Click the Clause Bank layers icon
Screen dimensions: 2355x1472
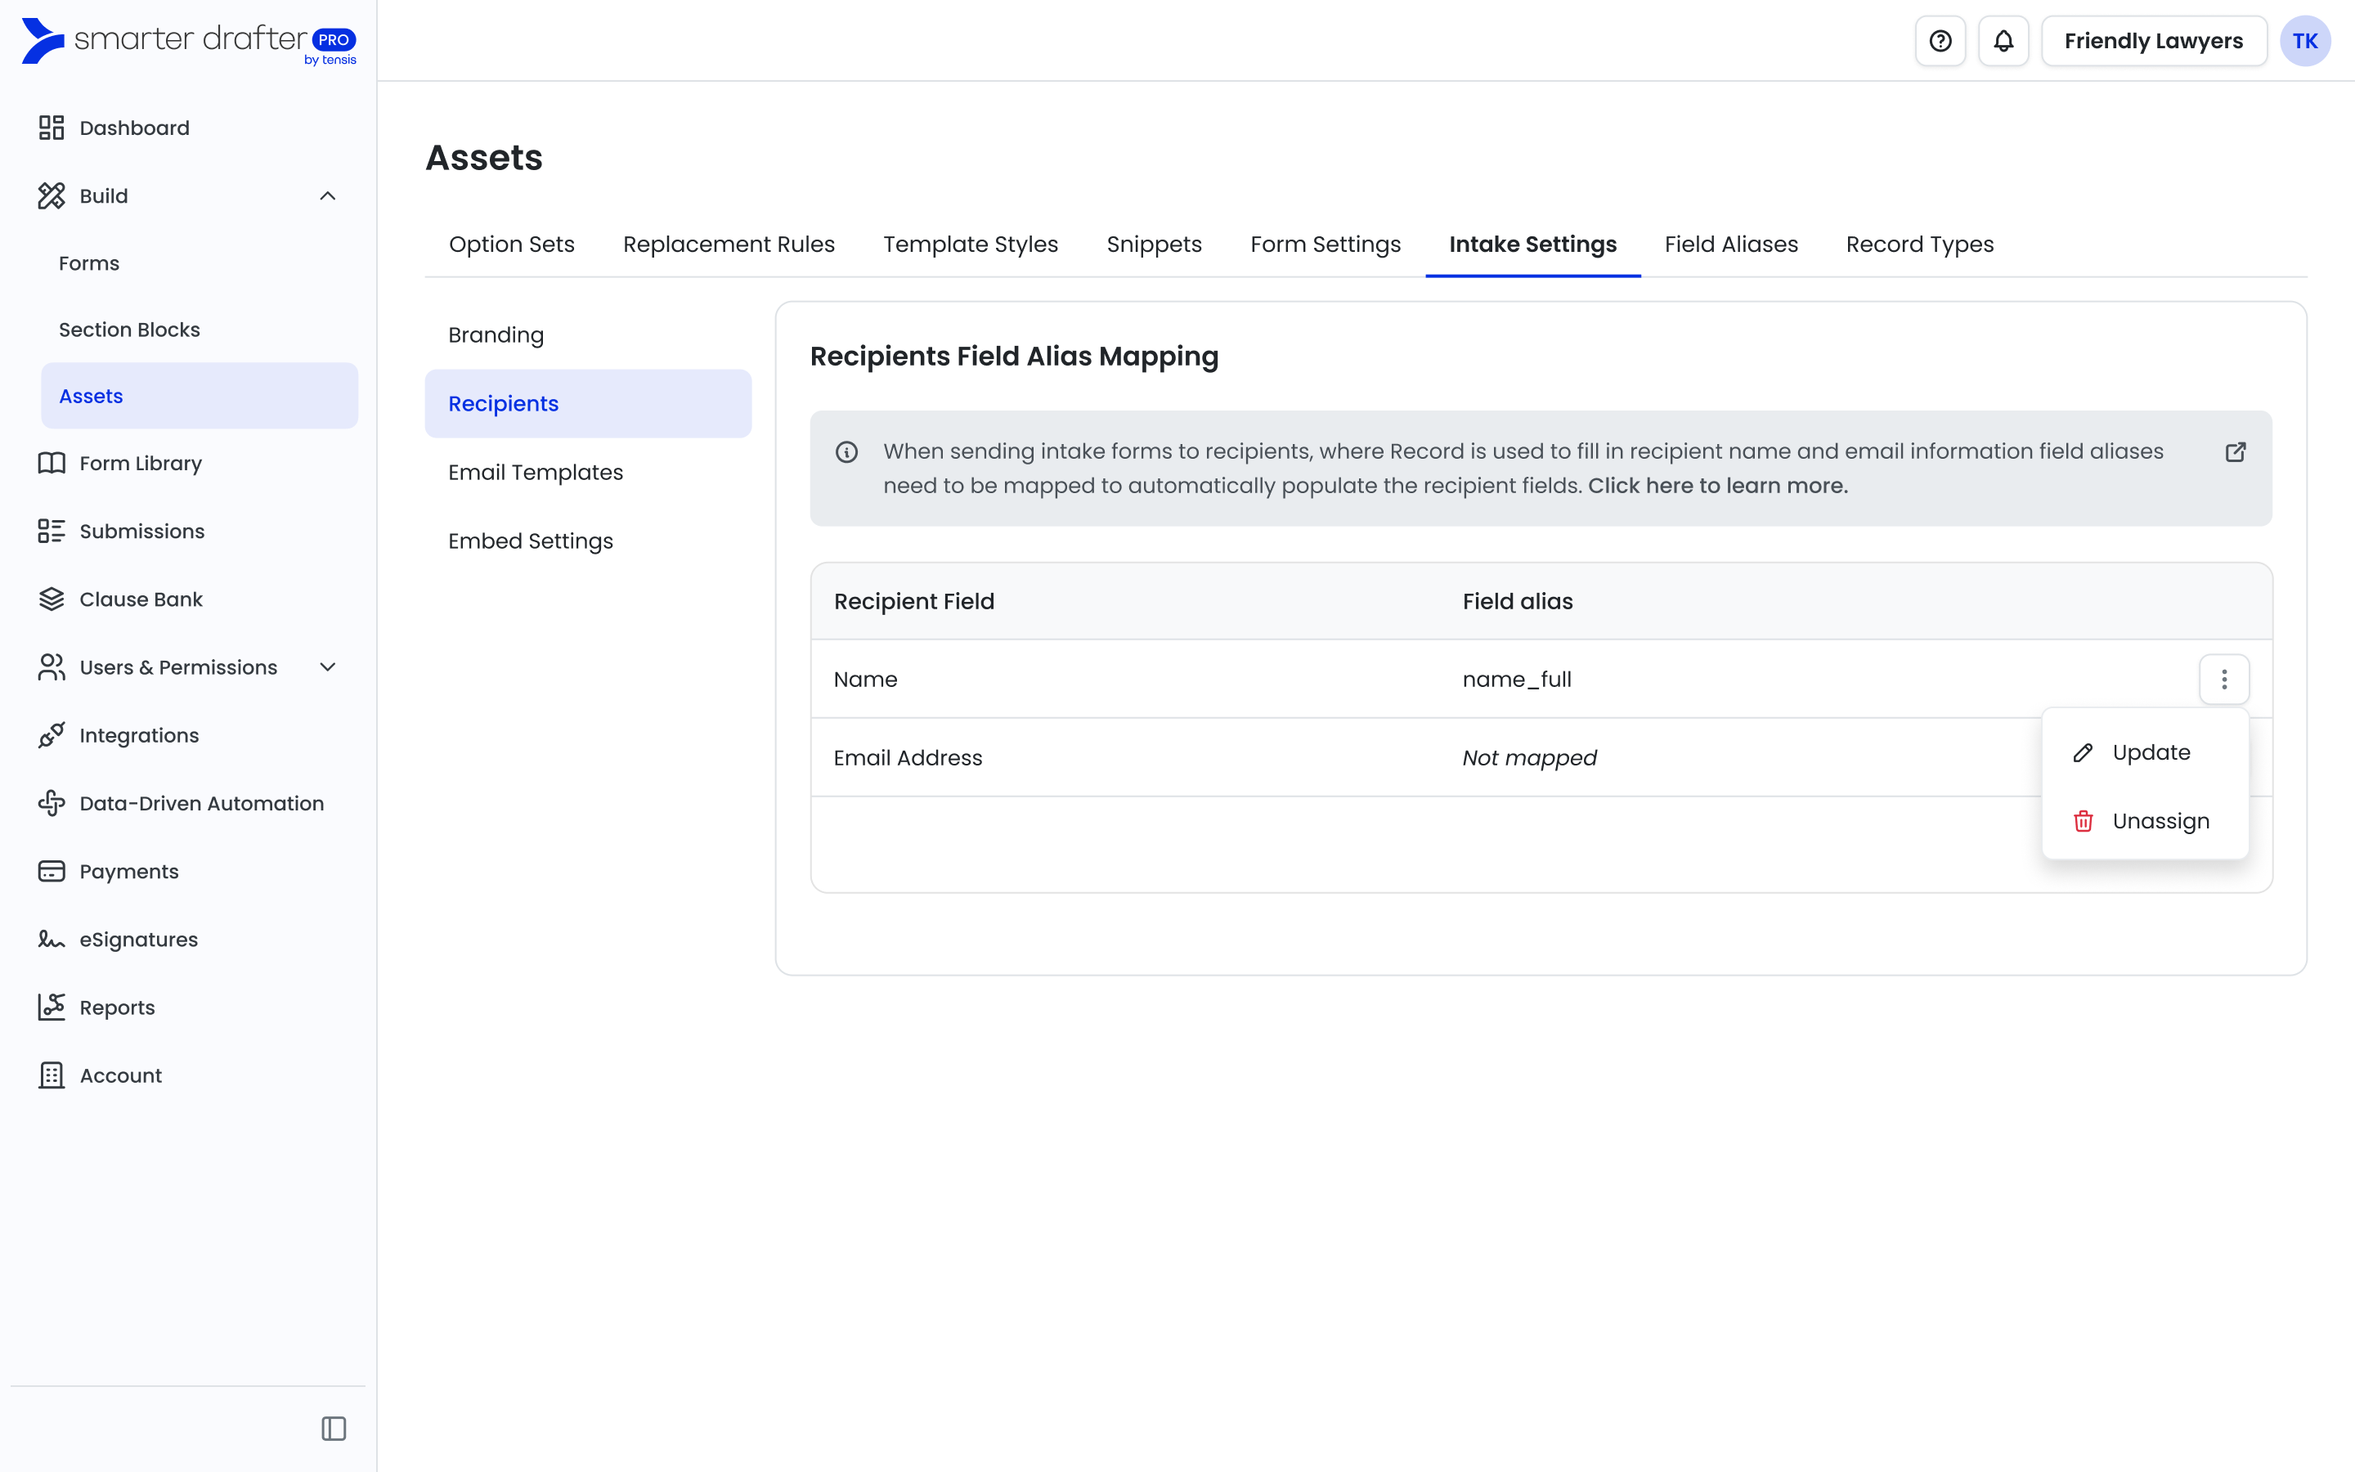52,599
